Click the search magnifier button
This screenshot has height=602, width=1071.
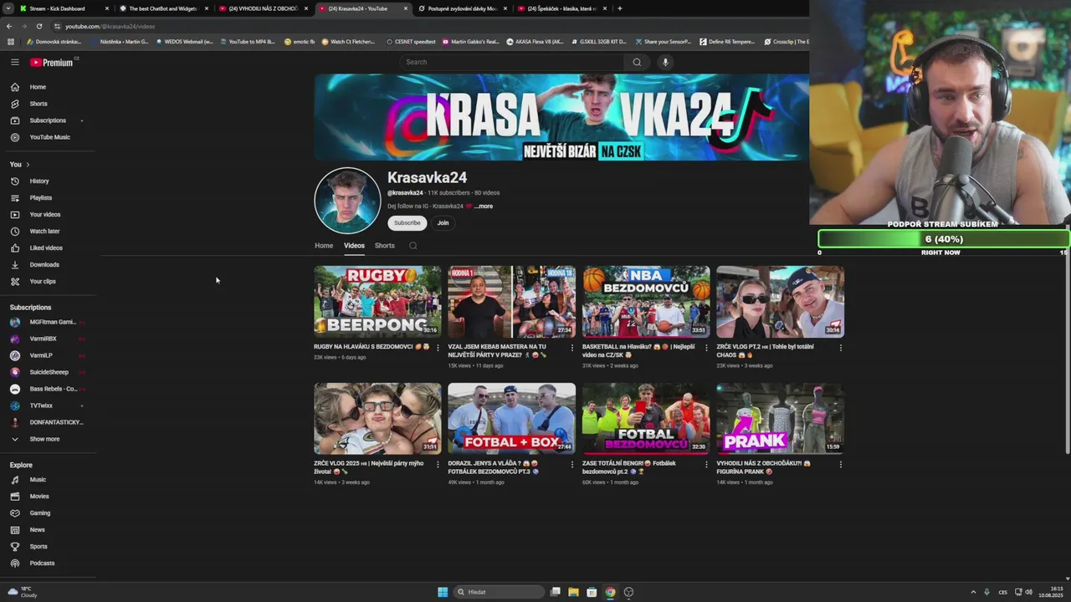click(x=637, y=62)
